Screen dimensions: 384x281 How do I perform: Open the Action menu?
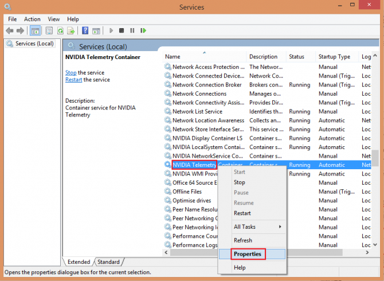coord(32,19)
